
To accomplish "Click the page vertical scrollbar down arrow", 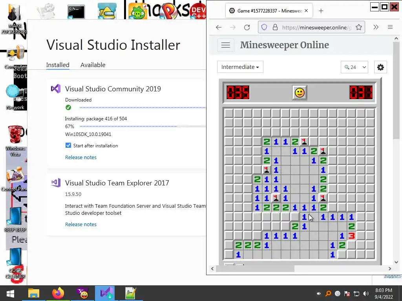I will (397, 262).
